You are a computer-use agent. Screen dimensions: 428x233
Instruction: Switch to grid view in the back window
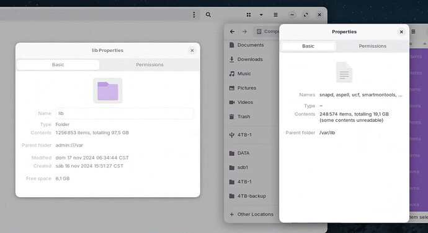(x=249, y=15)
